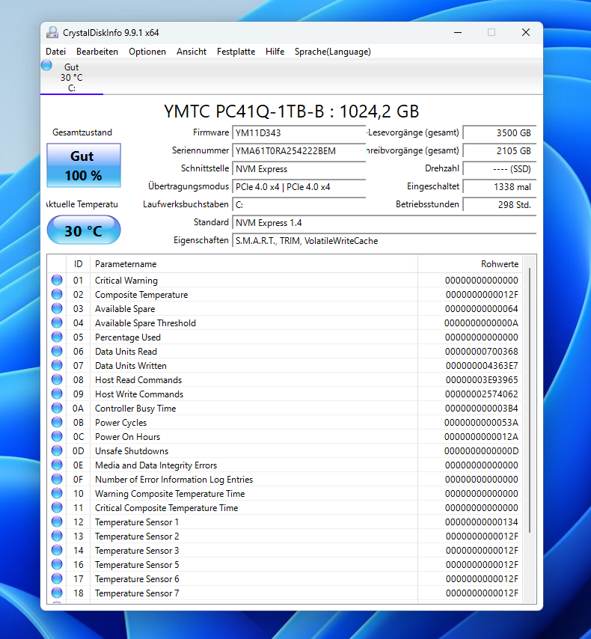Click status orb for Power On Hours row
The image size is (591, 639).
pos(57,436)
